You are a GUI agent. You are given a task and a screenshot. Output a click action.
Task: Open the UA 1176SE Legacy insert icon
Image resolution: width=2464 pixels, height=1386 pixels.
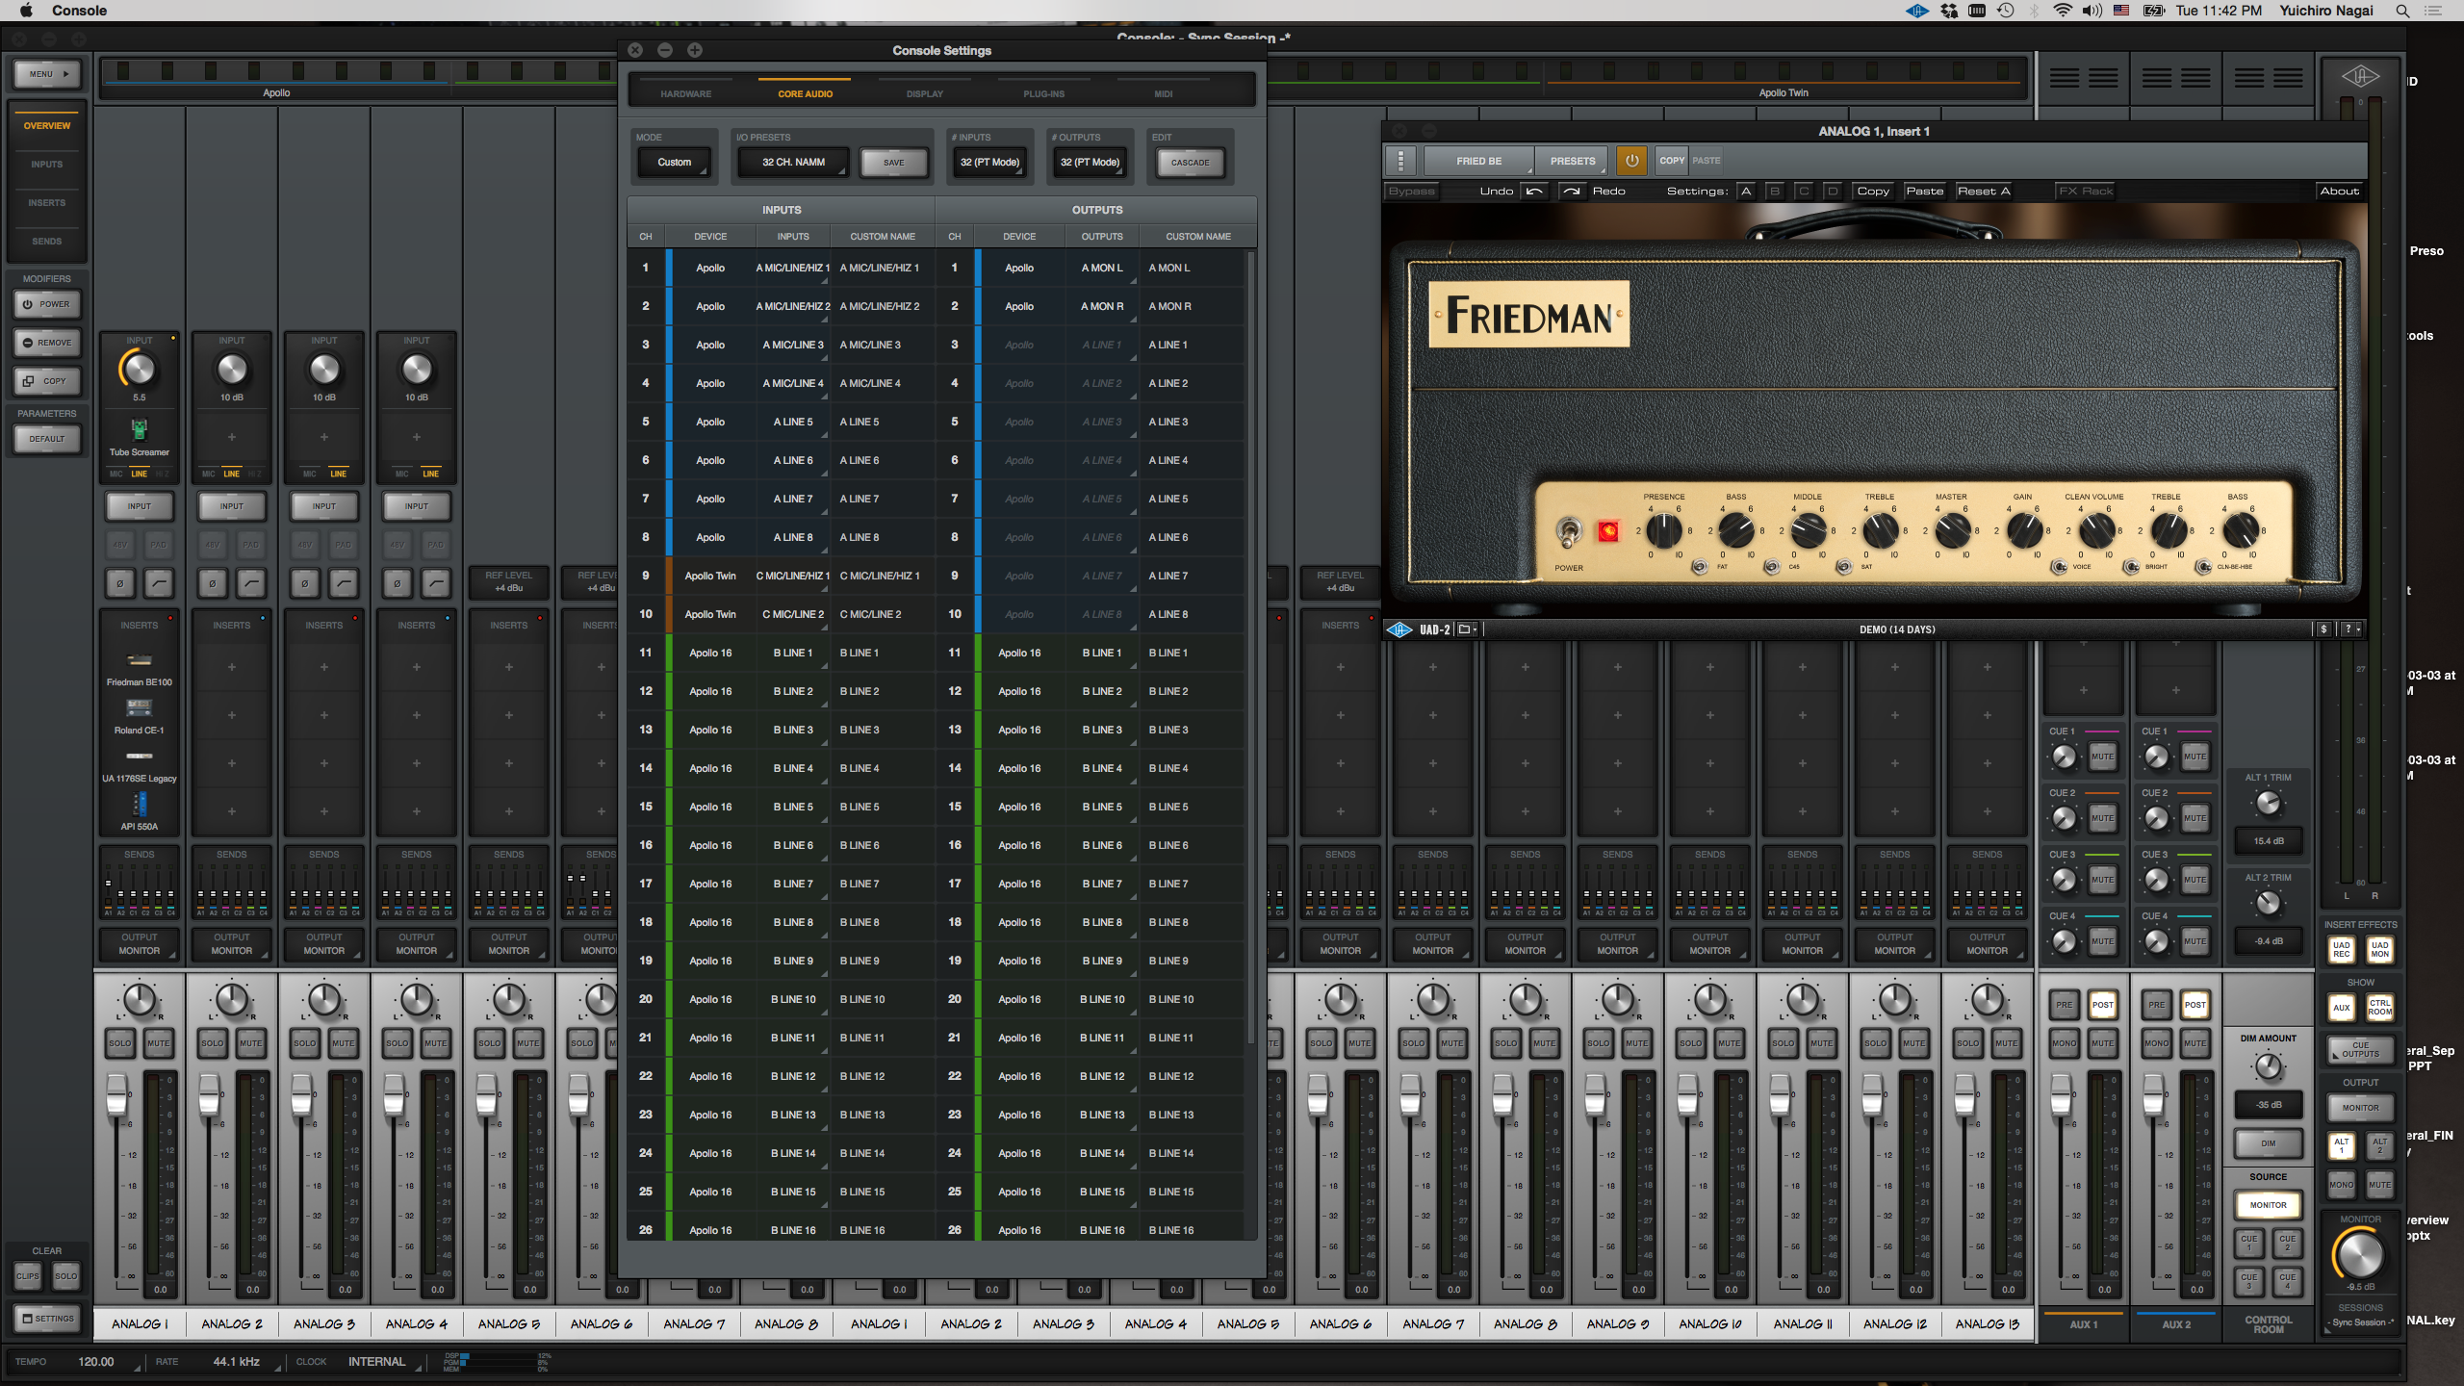coord(139,756)
